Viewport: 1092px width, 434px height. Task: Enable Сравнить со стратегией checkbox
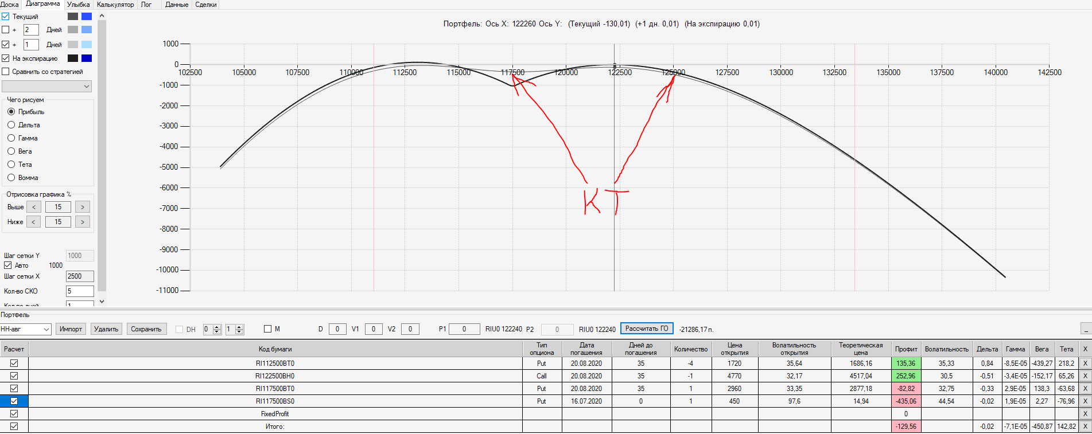coord(6,72)
